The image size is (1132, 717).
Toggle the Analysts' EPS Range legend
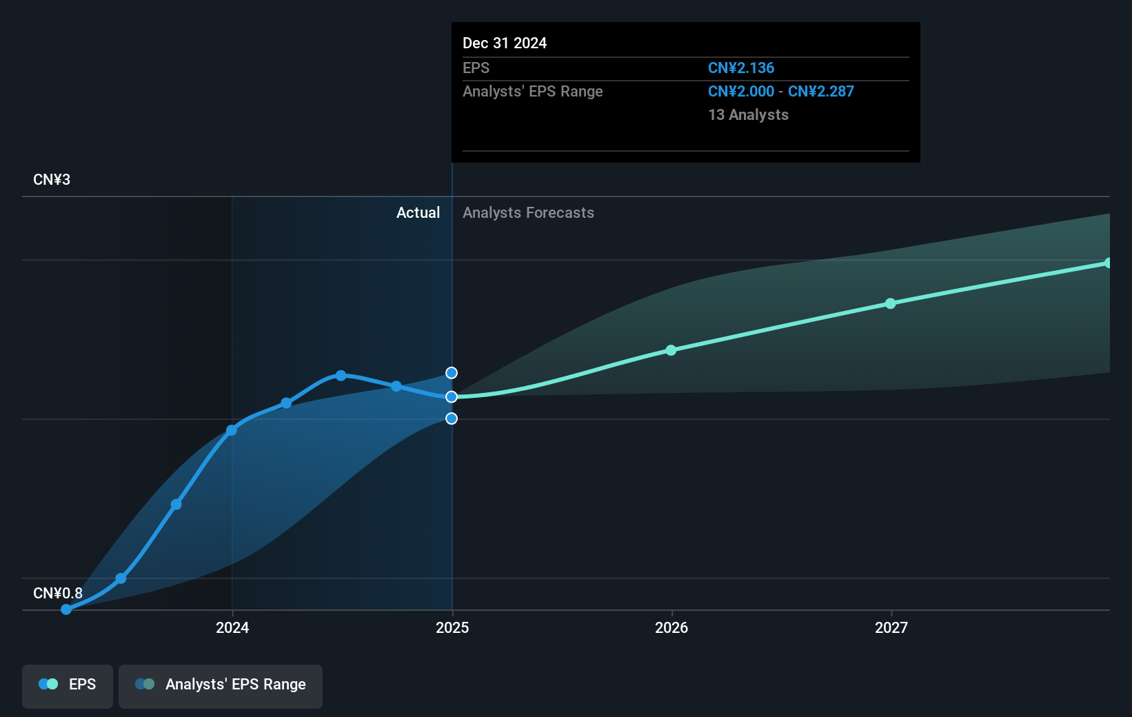coord(221,686)
